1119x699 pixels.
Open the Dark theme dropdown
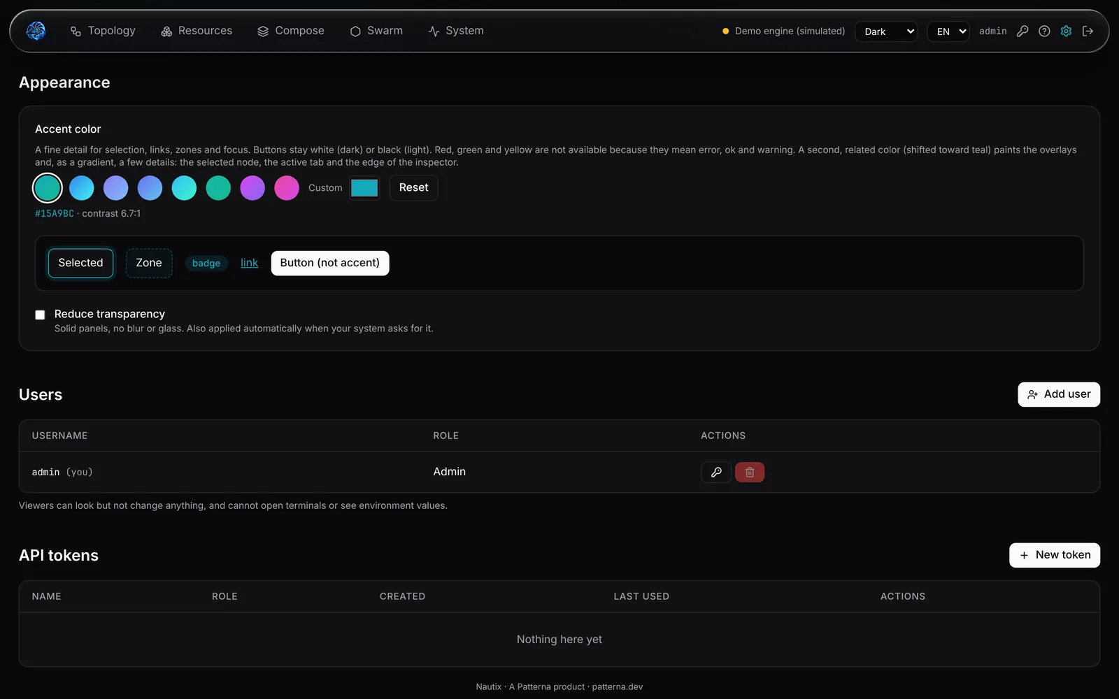coord(886,31)
